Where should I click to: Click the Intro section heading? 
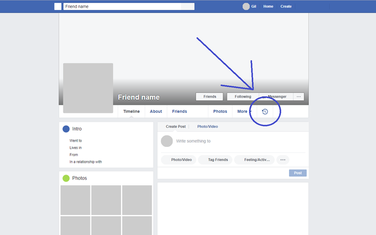[x=77, y=129]
